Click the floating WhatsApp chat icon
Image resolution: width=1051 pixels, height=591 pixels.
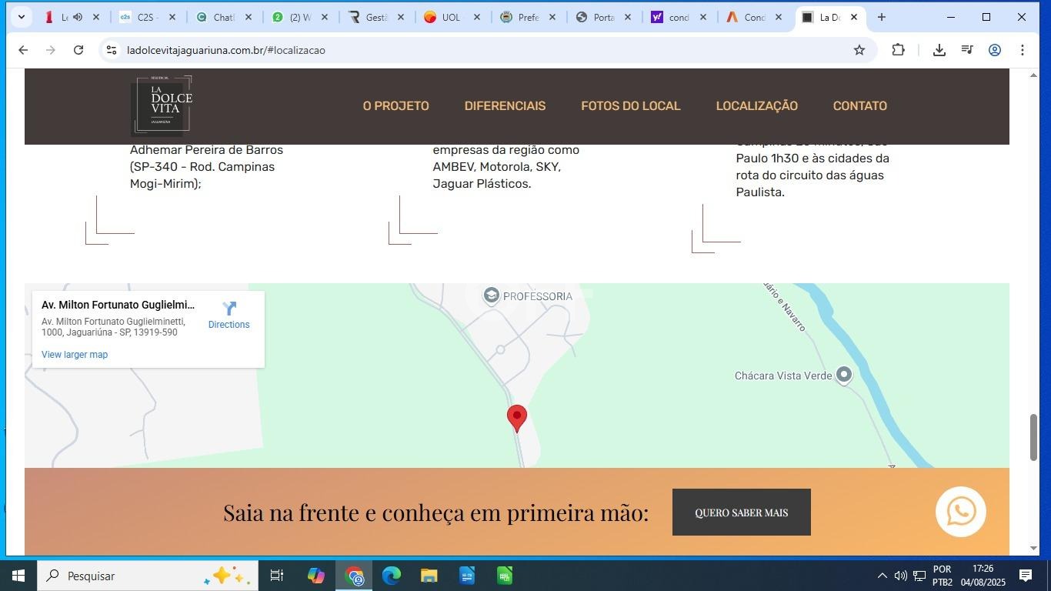click(x=960, y=512)
